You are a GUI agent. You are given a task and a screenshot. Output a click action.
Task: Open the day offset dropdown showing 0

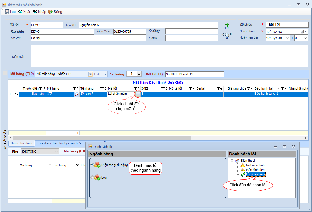[306, 38]
